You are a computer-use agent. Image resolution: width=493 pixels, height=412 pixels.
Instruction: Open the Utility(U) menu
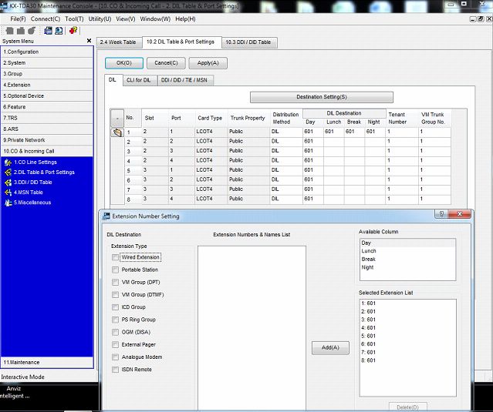[x=100, y=18]
